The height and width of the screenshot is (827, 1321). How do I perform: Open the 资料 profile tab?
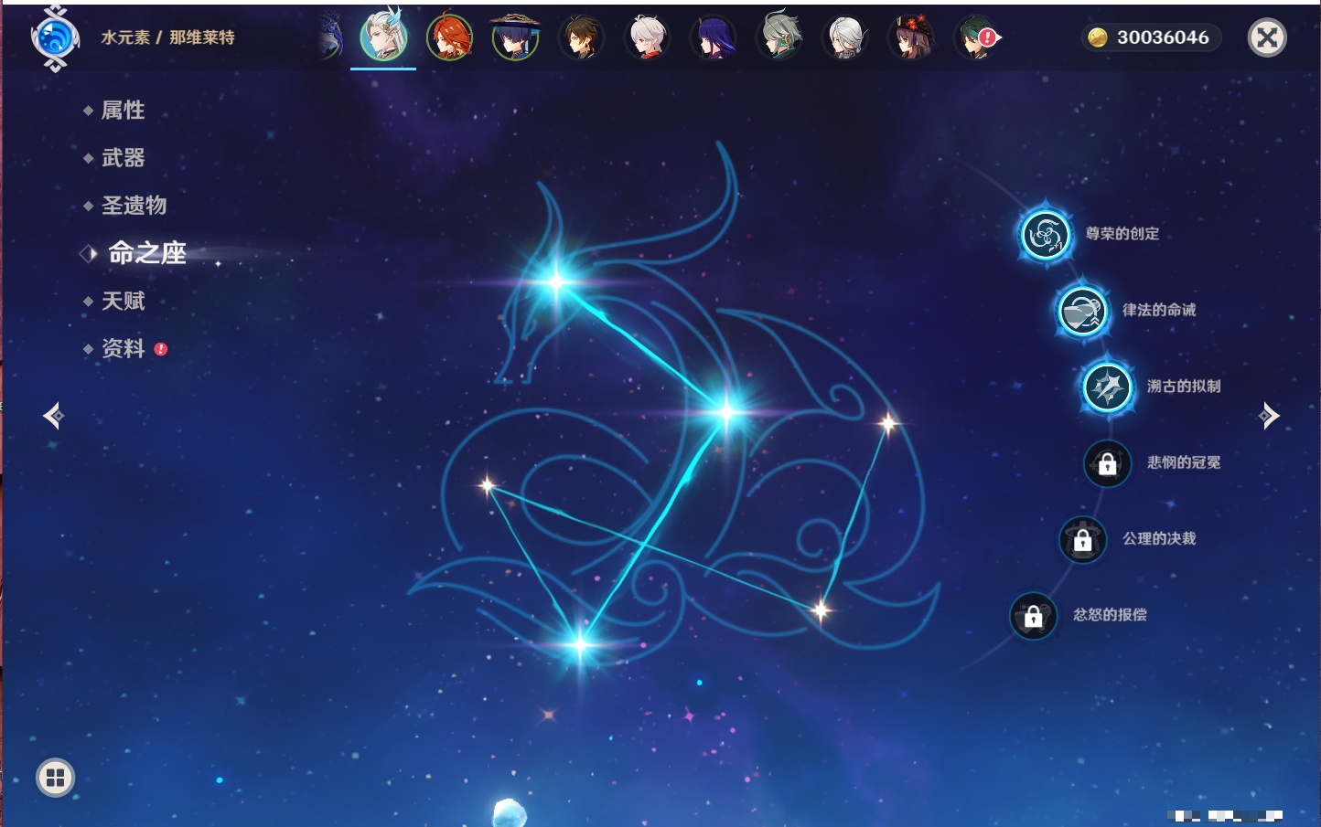point(123,348)
